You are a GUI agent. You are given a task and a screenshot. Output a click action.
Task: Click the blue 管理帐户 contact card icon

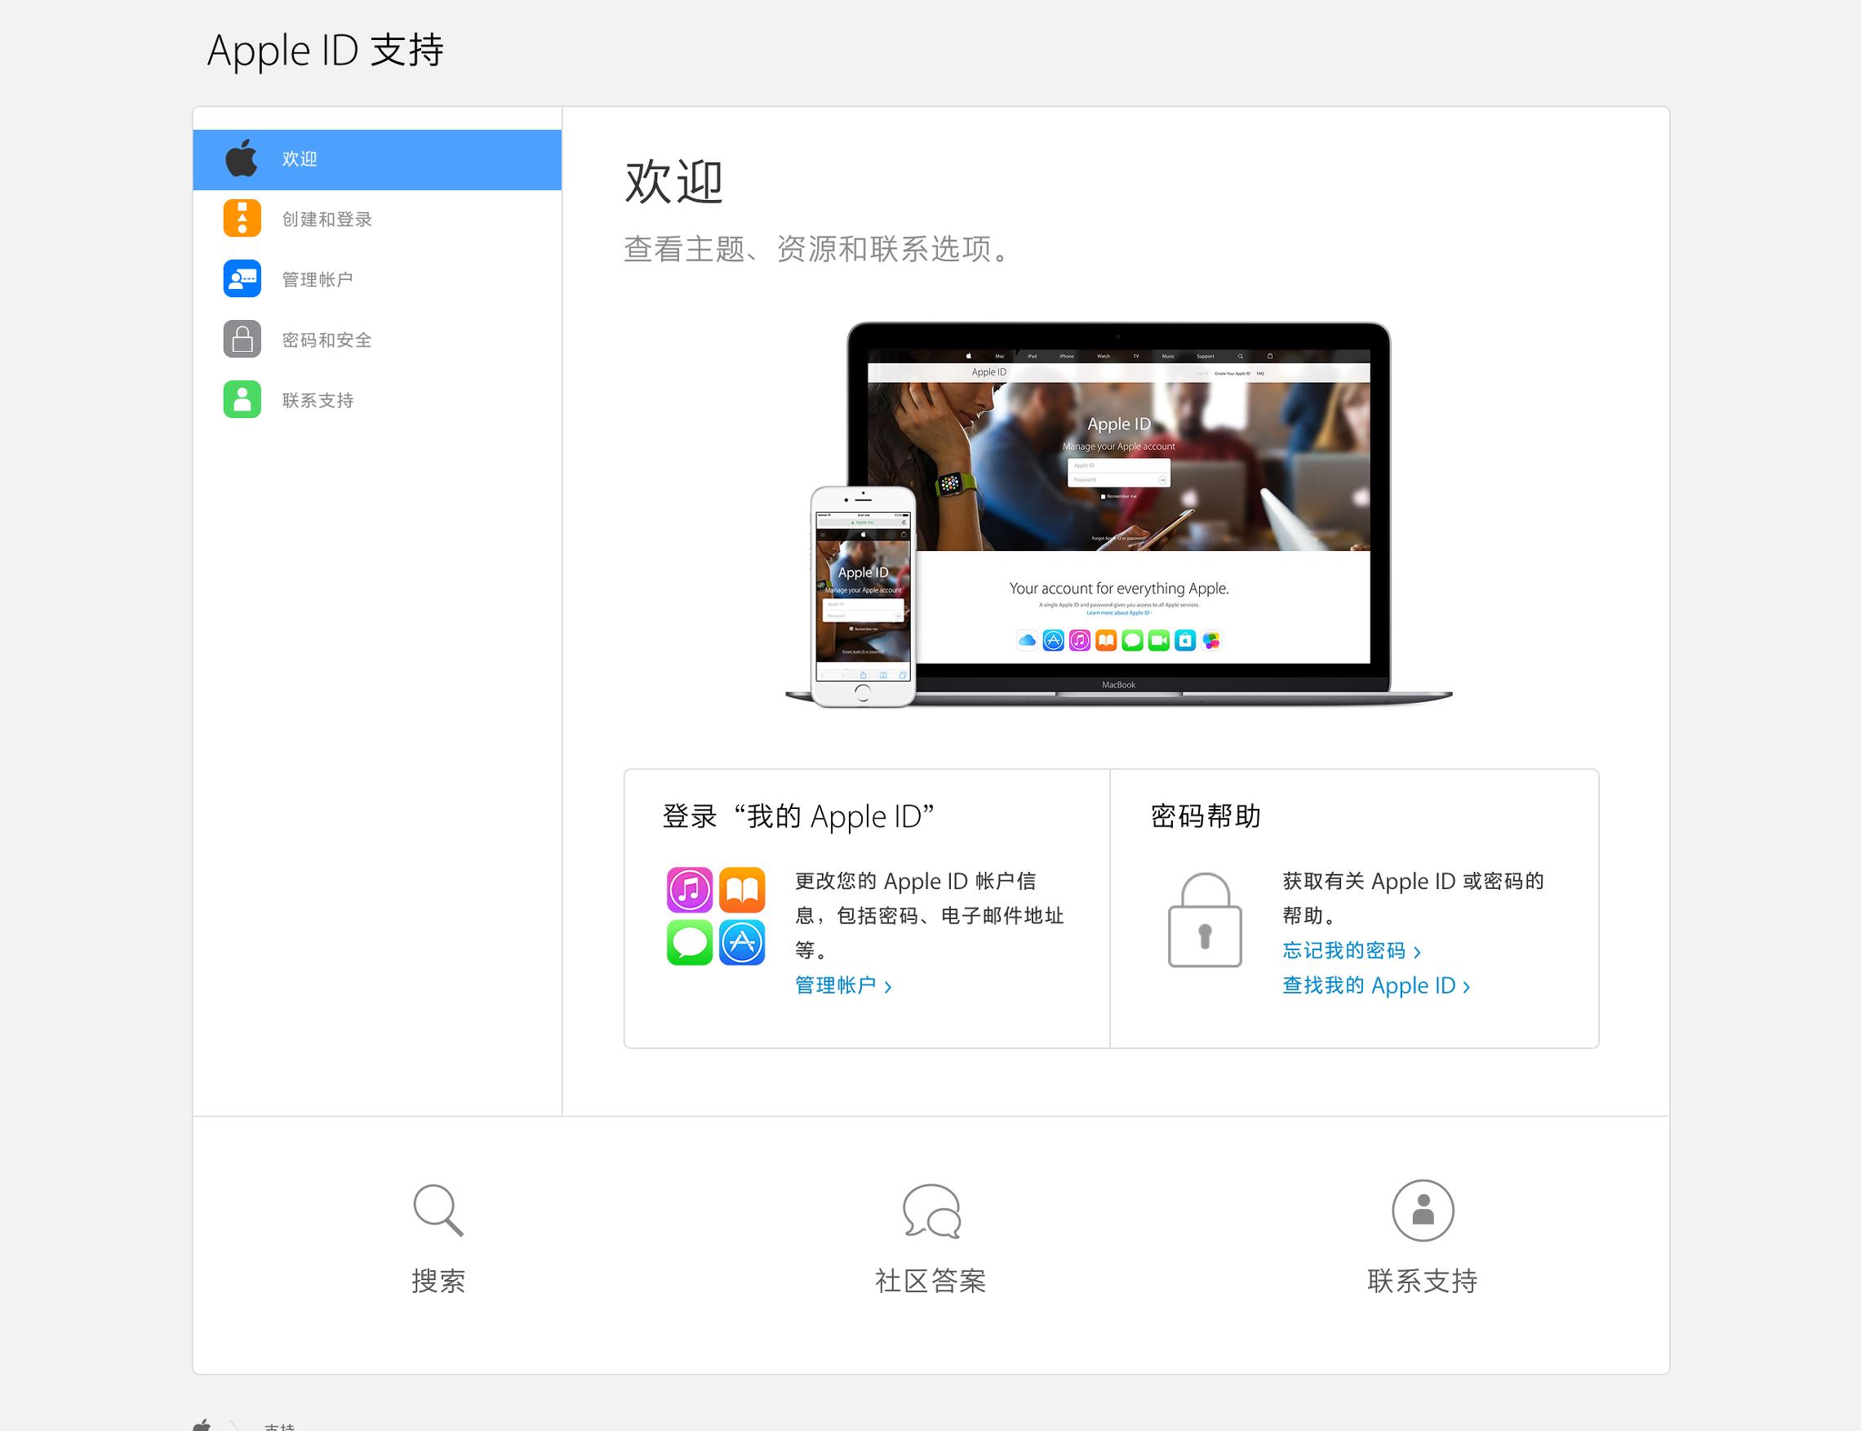pos(242,278)
